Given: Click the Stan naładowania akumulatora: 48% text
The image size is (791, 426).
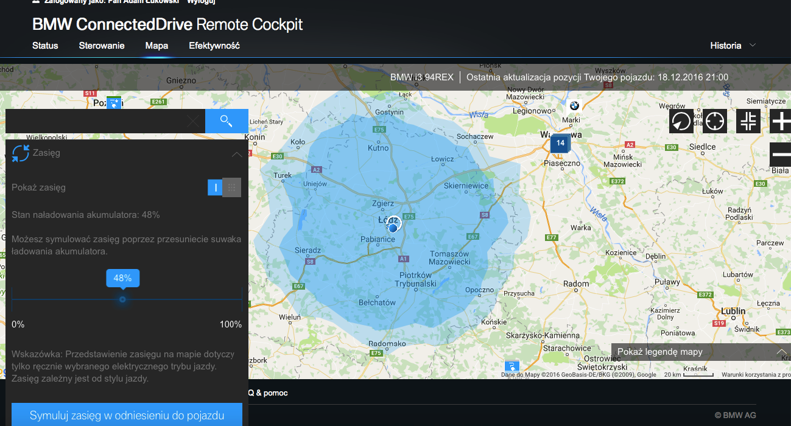Looking at the screenshot, I should (x=86, y=215).
